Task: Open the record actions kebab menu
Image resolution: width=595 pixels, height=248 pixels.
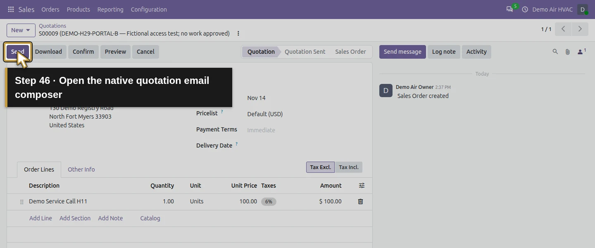Action: click(x=238, y=33)
